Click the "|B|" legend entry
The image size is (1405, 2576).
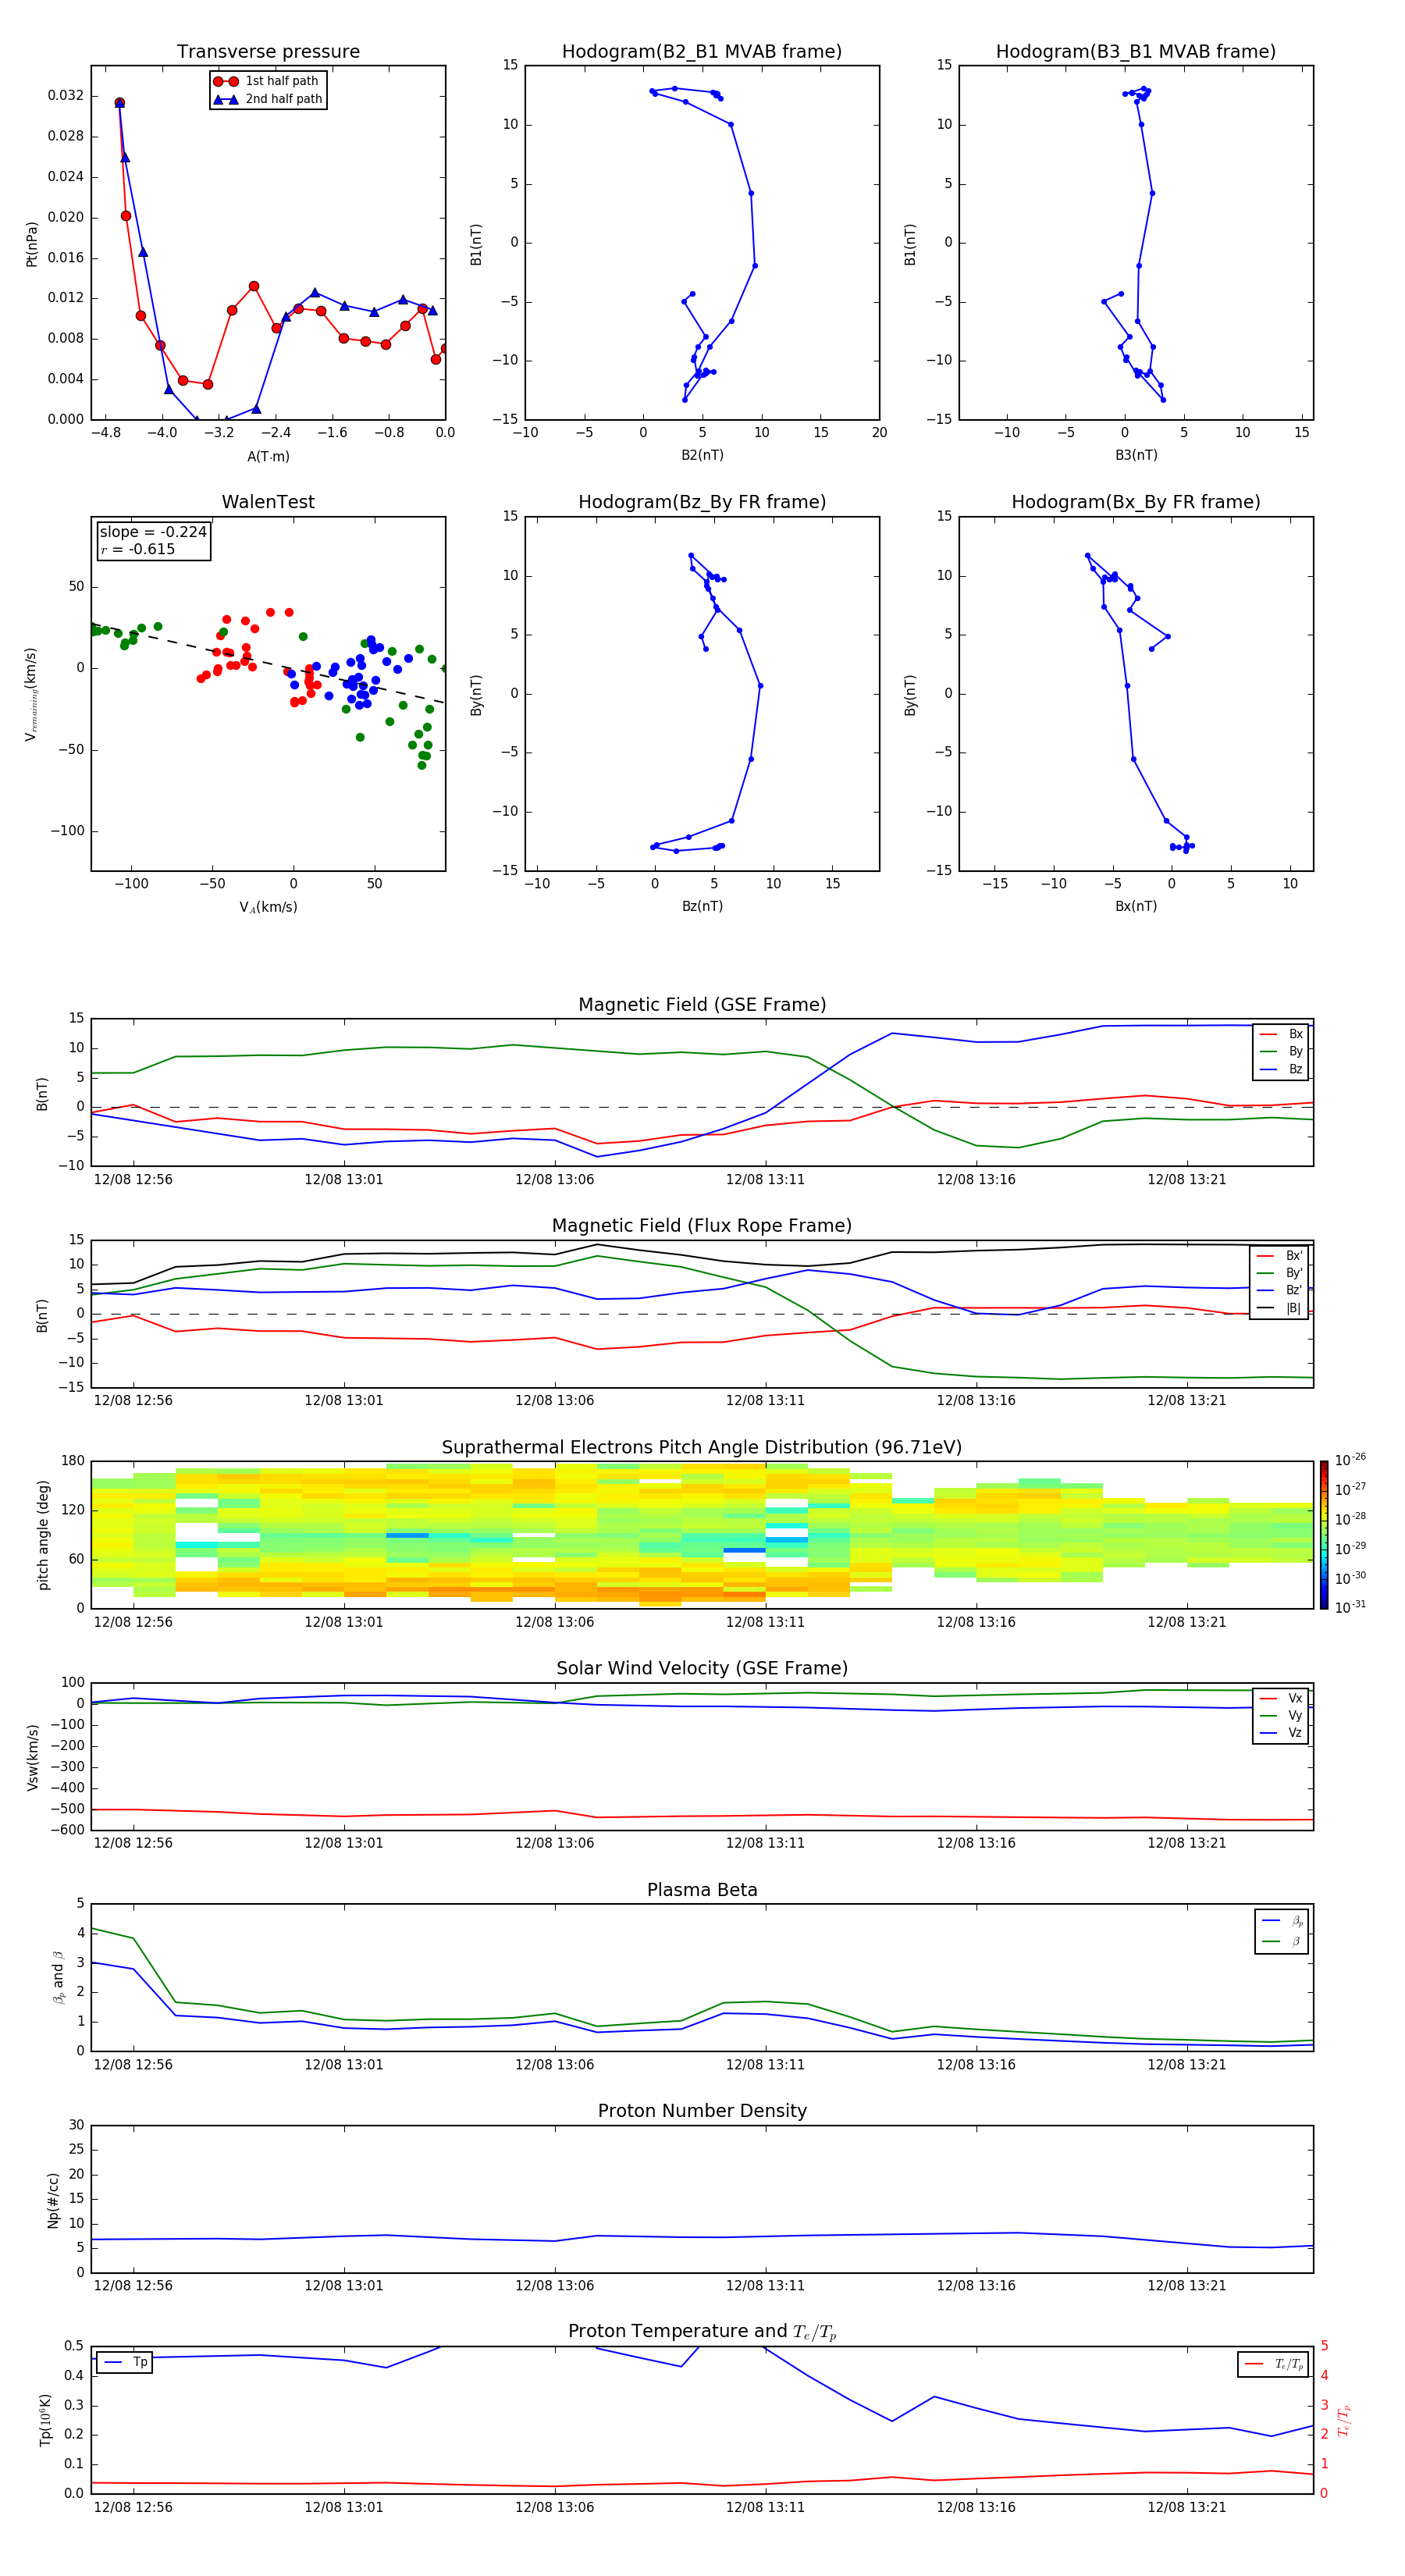pos(1279,1308)
